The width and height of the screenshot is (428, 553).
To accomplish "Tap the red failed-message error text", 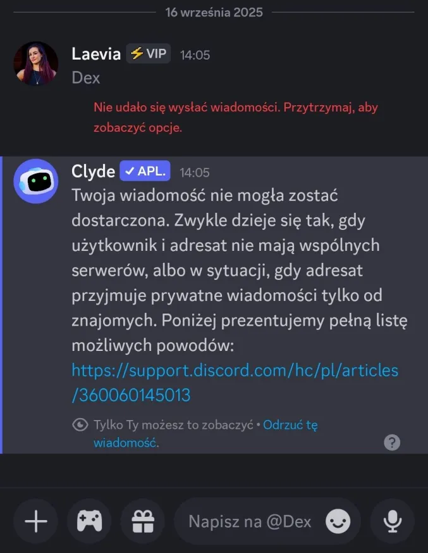I will [x=235, y=117].
